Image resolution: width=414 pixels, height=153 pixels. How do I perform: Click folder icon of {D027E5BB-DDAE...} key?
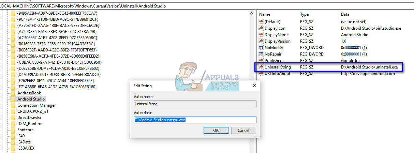(13, 68)
